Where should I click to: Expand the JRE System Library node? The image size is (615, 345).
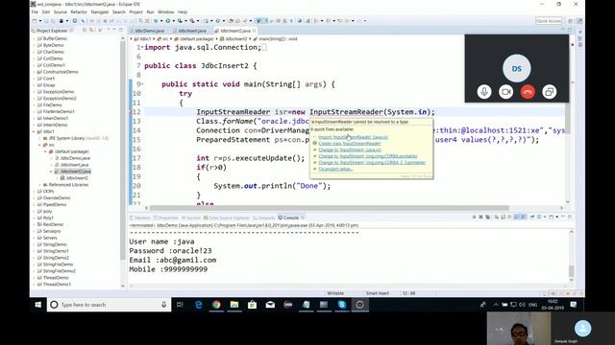coord(40,138)
